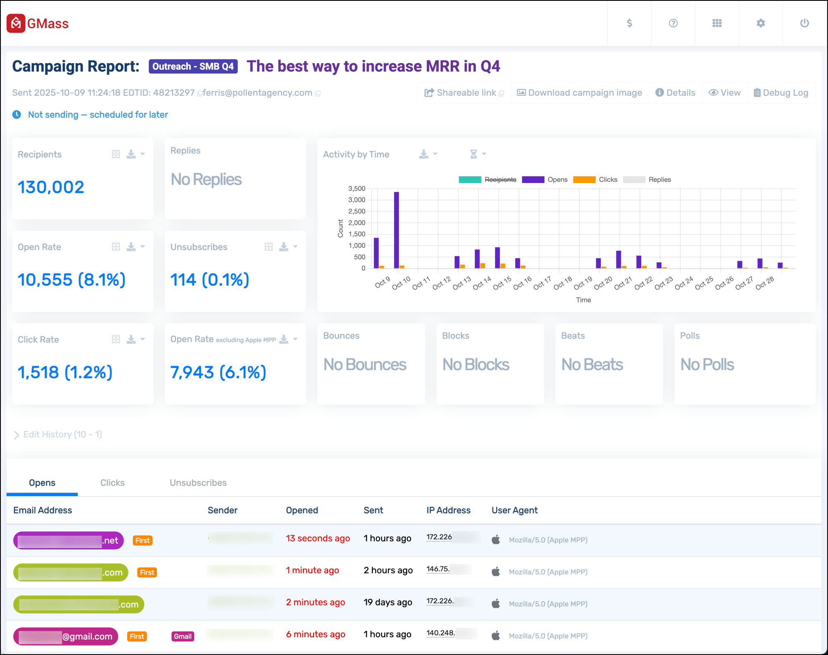Switch to the Clicks tab
The image size is (828, 655).
(x=112, y=483)
